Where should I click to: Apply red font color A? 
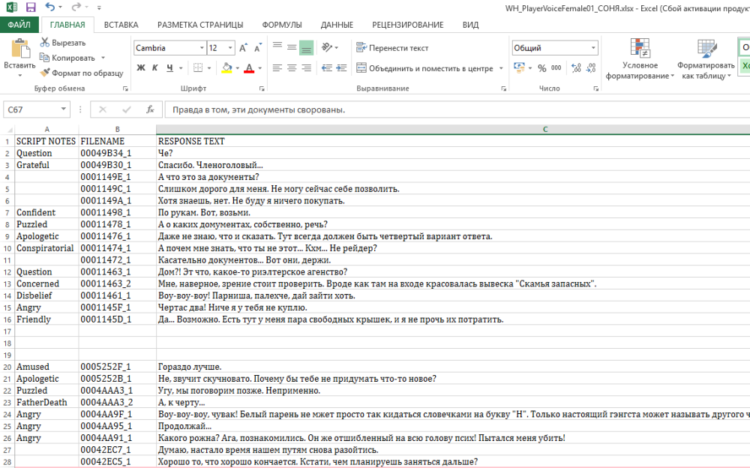pyautogui.click(x=249, y=68)
